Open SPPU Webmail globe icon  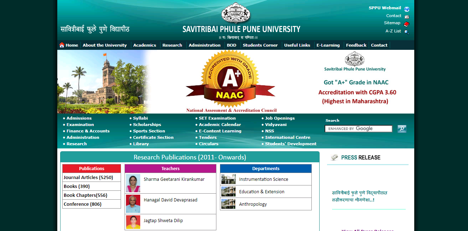407,9
